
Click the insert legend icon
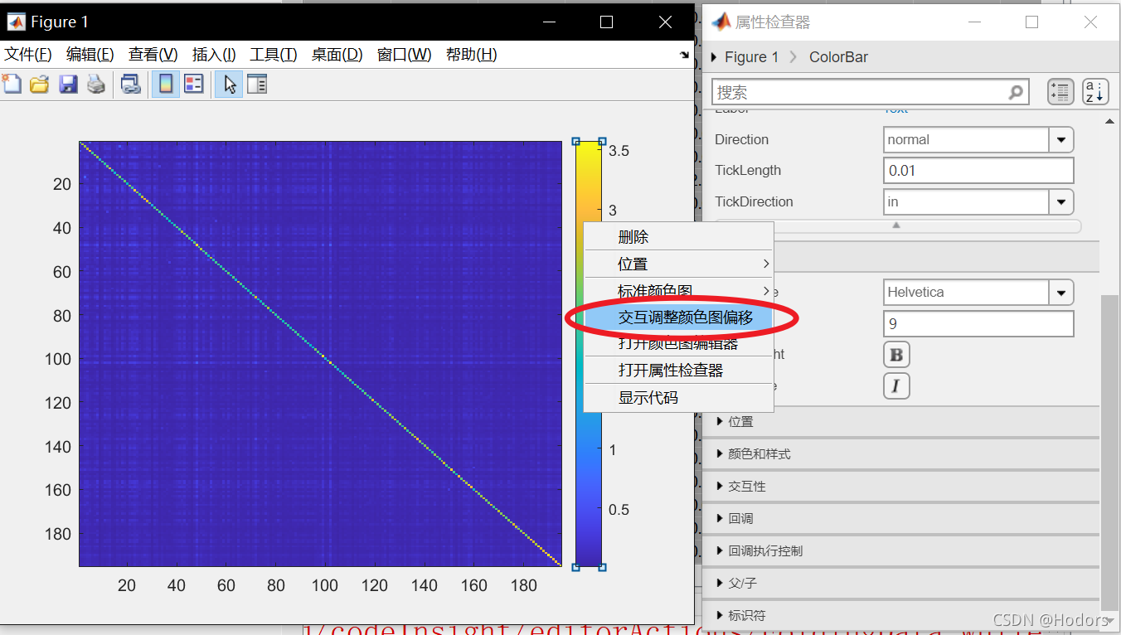(193, 83)
